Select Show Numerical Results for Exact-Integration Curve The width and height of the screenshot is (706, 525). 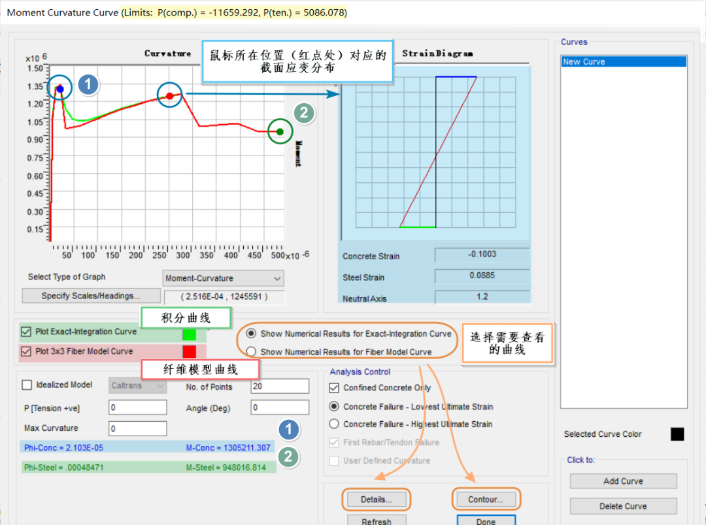(252, 334)
